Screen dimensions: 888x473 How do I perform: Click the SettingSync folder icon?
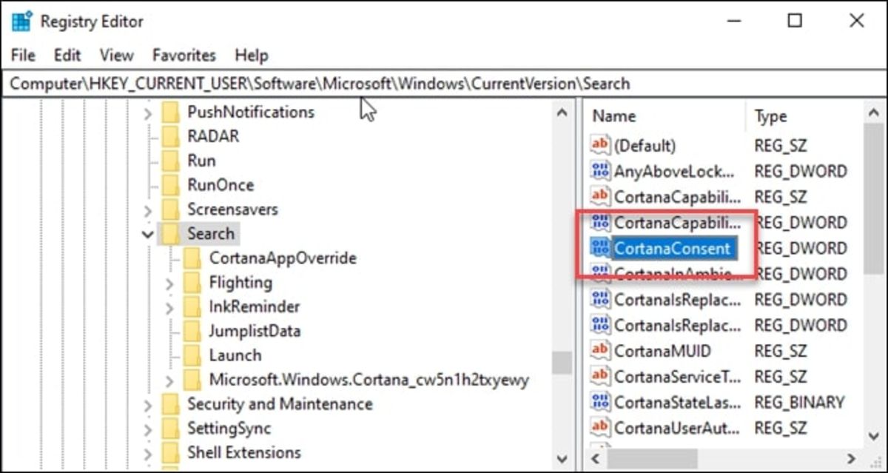click(x=171, y=429)
